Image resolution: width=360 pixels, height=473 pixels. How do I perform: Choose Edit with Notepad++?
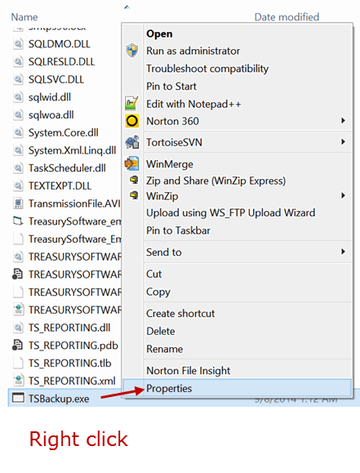(193, 104)
